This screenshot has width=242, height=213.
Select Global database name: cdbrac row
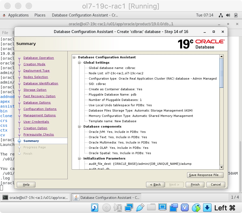click(112, 68)
